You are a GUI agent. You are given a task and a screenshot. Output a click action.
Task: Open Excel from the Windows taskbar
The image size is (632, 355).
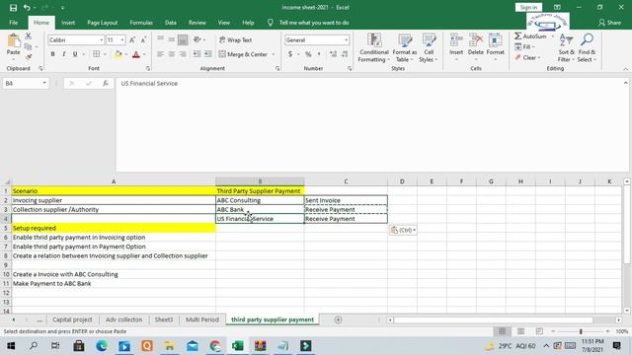pos(237,346)
